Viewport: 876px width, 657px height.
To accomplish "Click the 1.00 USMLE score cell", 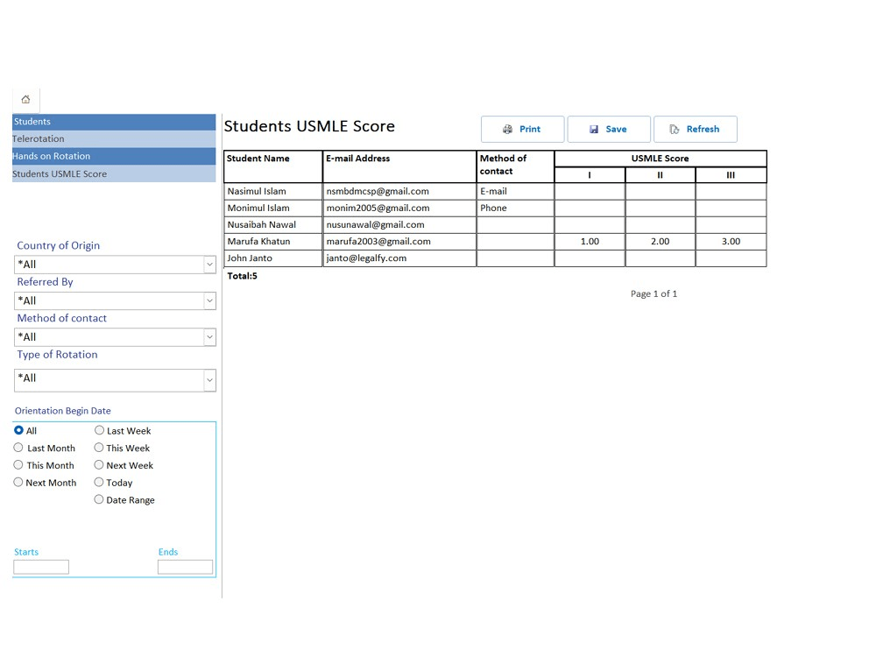I will (590, 242).
